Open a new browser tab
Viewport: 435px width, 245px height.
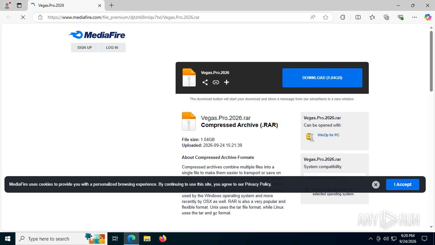click(x=111, y=5)
